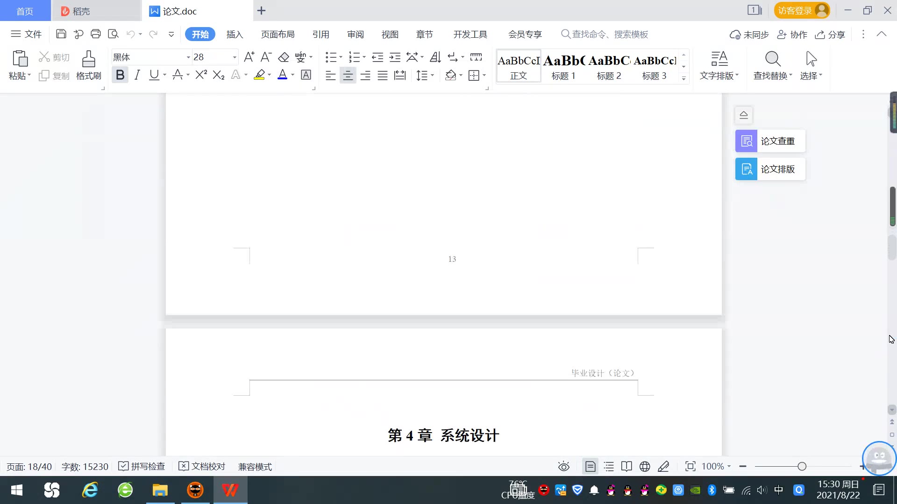Open the zoom level 100% dropdown
This screenshot has height=504, width=897.
point(716,466)
